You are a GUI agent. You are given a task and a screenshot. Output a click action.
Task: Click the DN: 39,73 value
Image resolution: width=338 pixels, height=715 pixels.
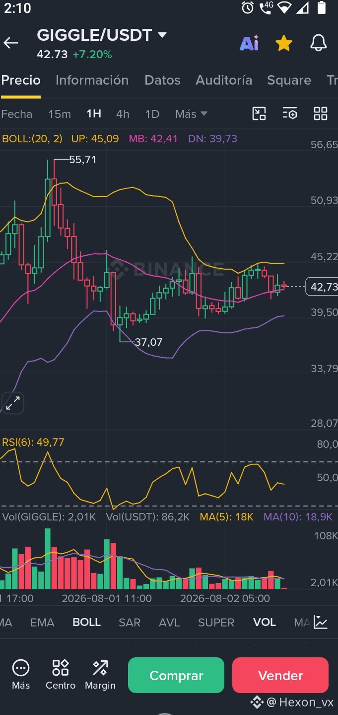click(x=212, y=139)
